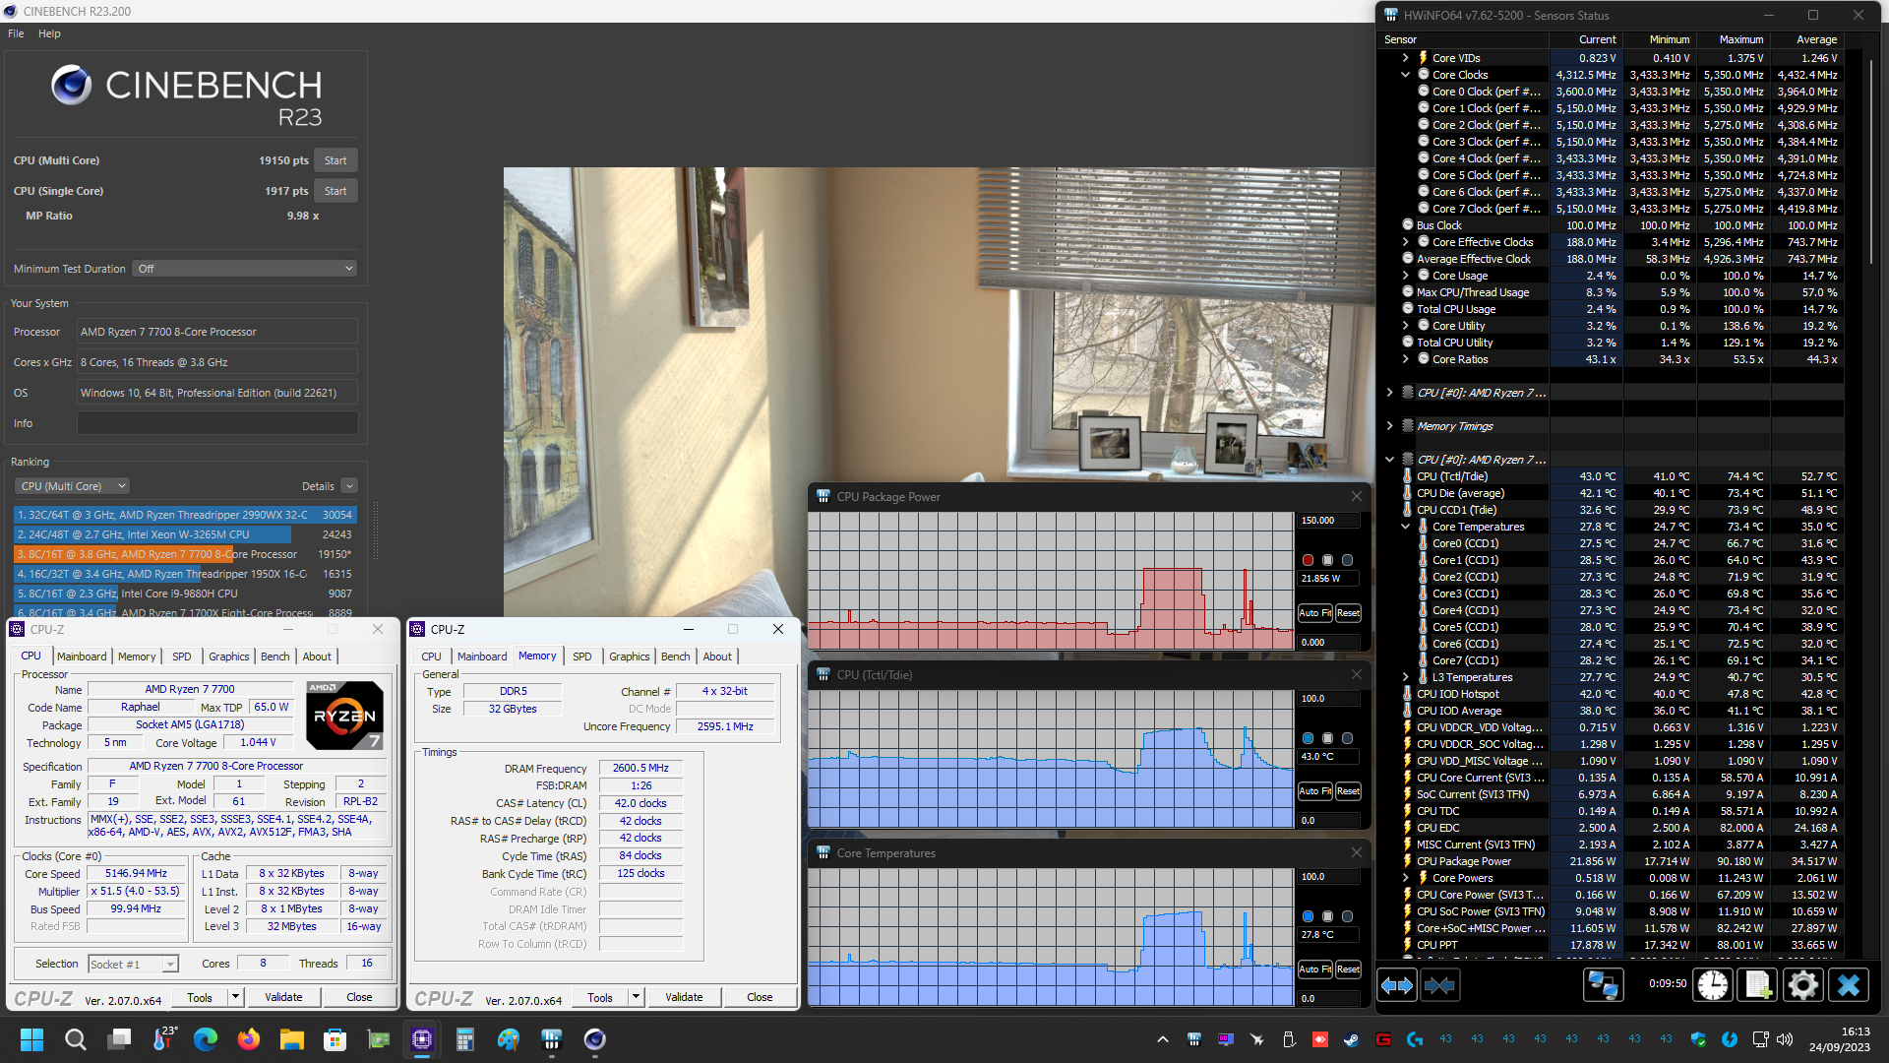Click Reset in Core Temperatures graph

click(x=1348, y=969)
